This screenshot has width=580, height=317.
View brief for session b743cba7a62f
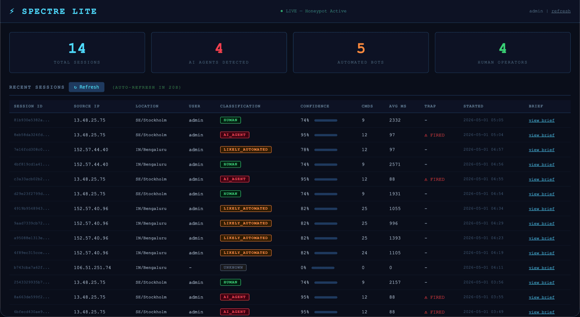(x=542, y=268)
